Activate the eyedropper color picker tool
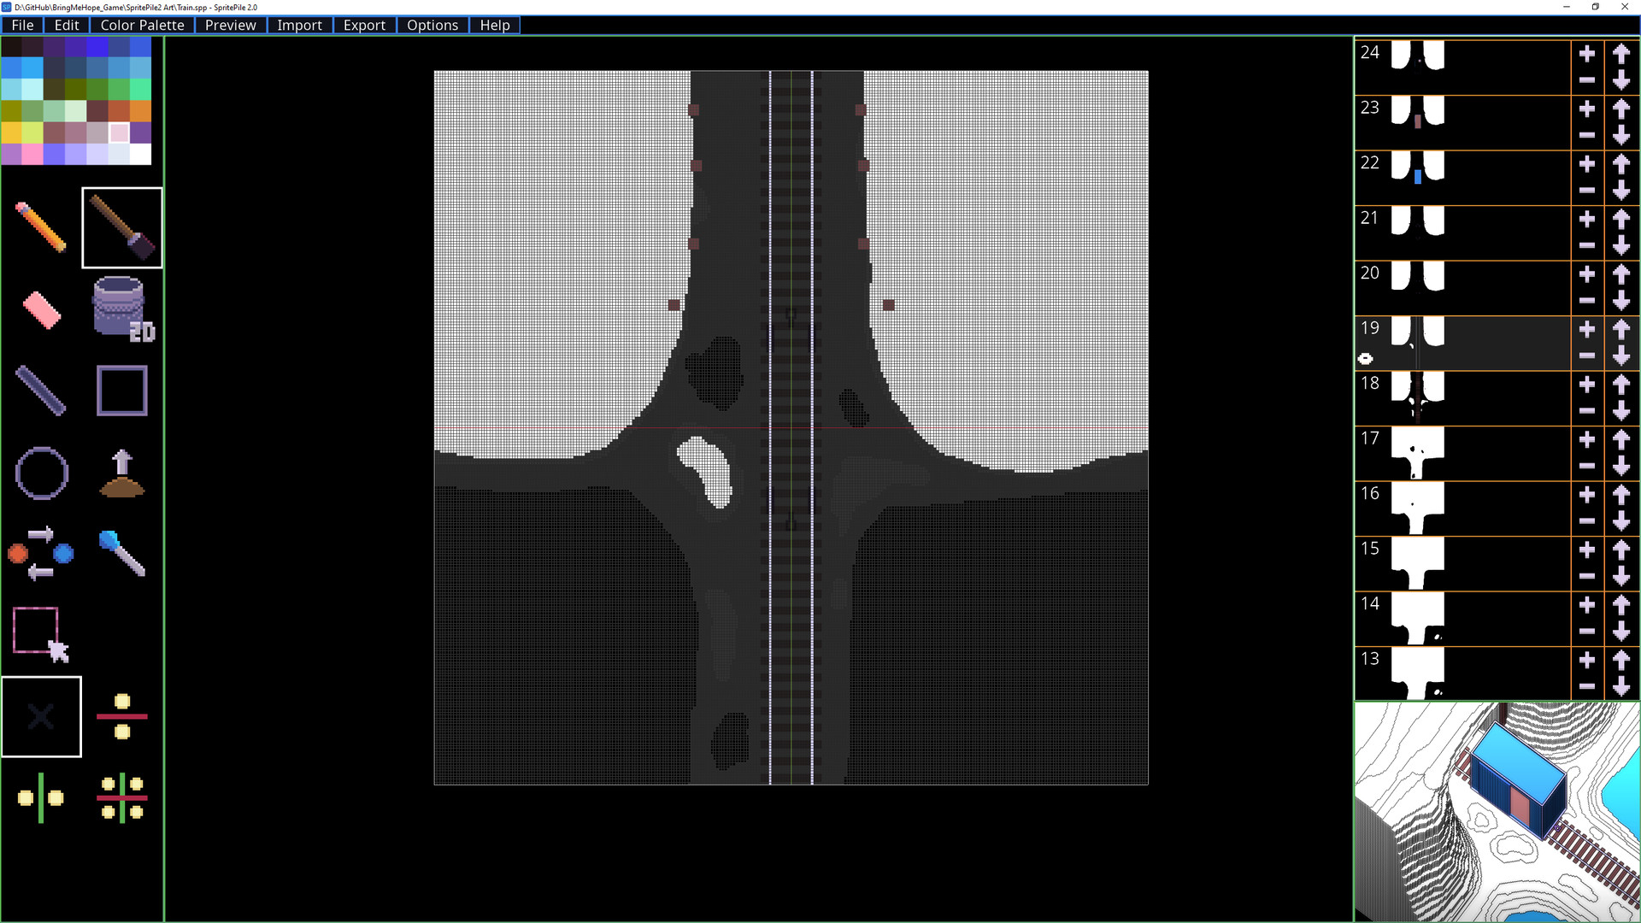Viewport: 1641px width, 923px height. pyautogui.click(x=122, y=554)
